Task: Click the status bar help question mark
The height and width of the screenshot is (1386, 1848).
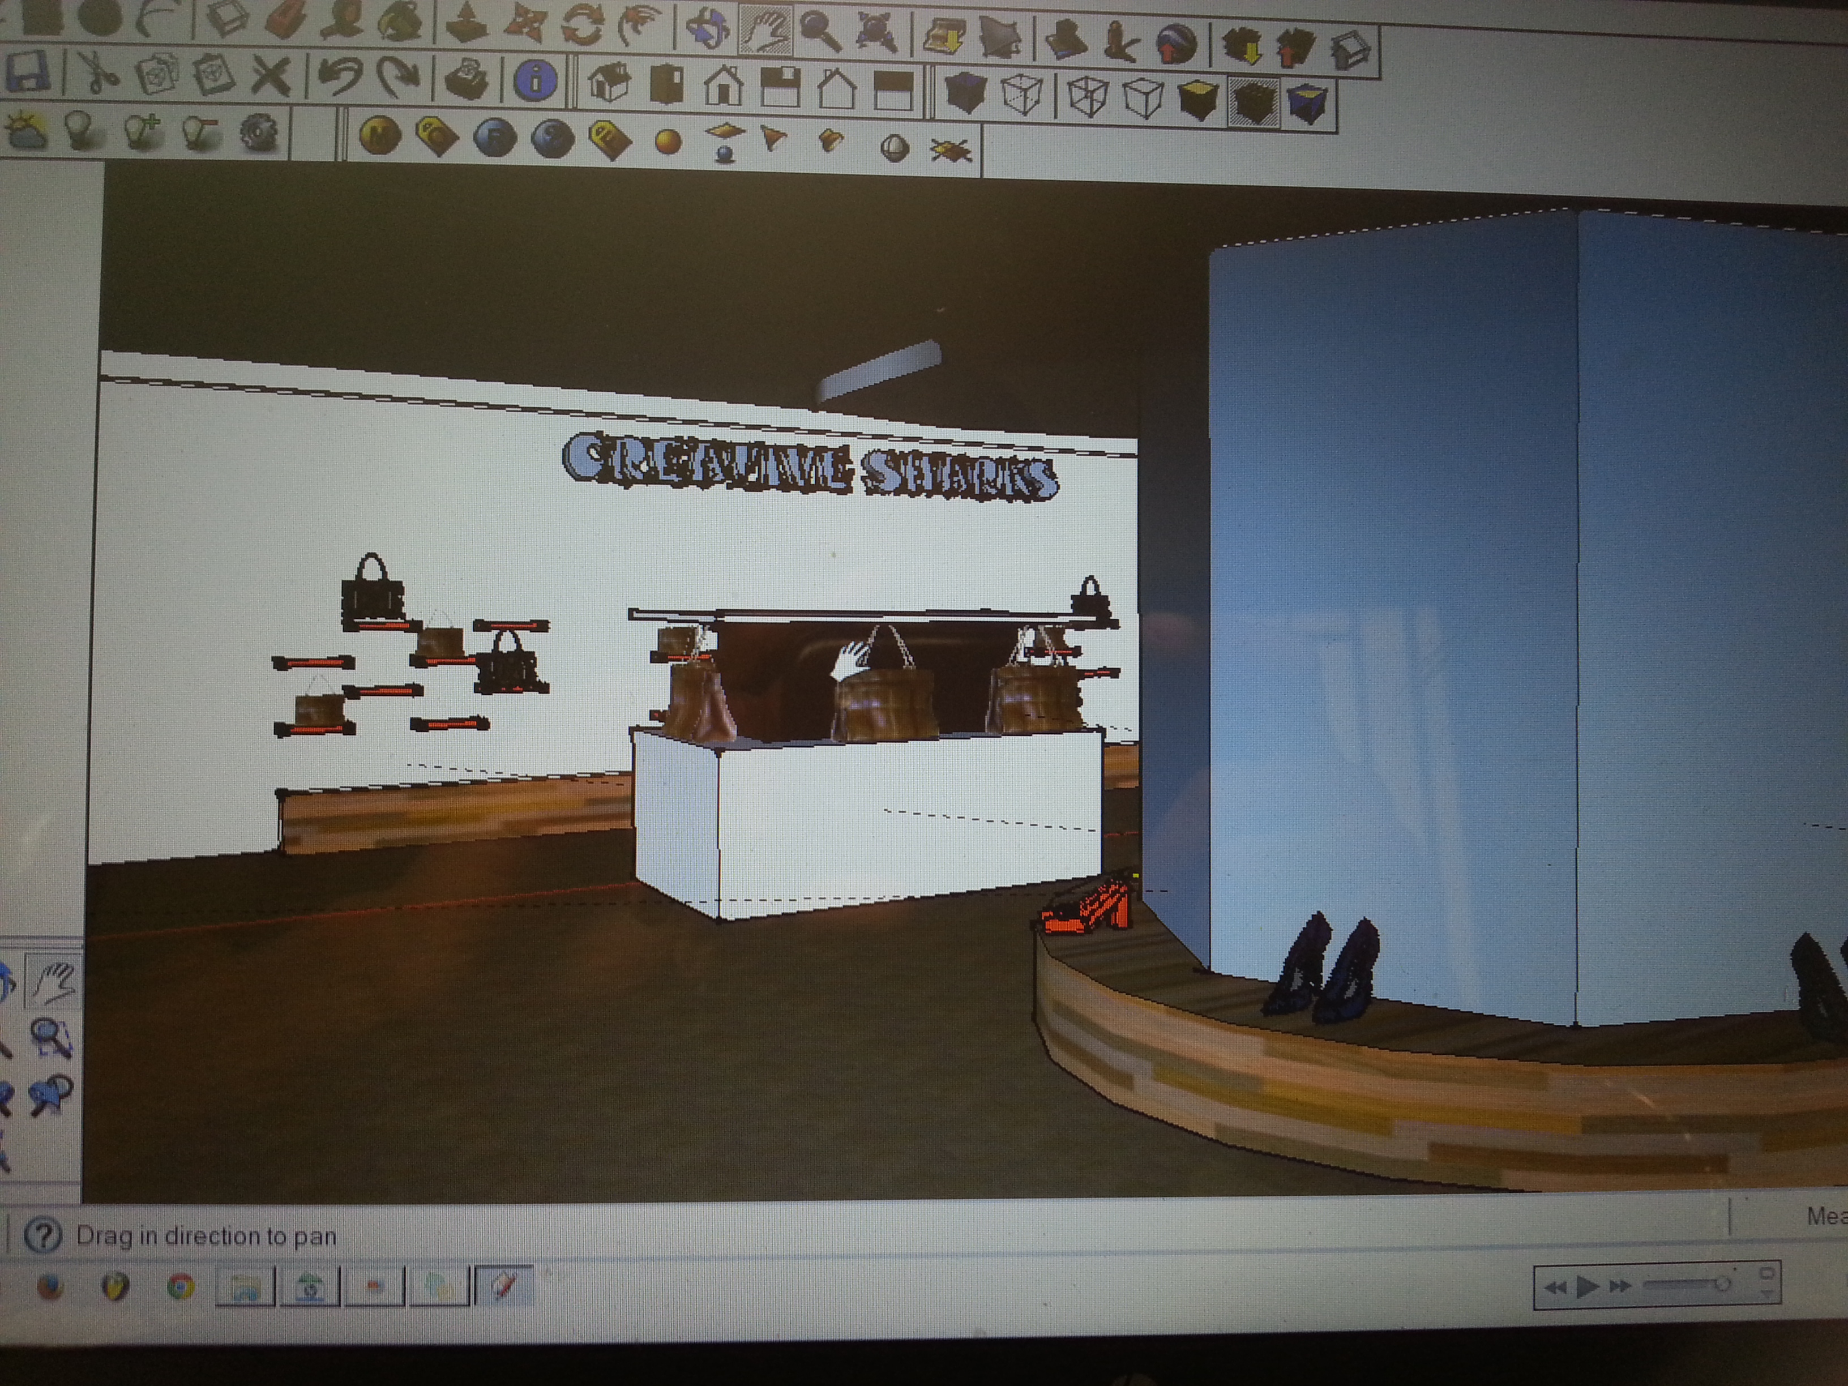Action: [x=42, y=1234]
